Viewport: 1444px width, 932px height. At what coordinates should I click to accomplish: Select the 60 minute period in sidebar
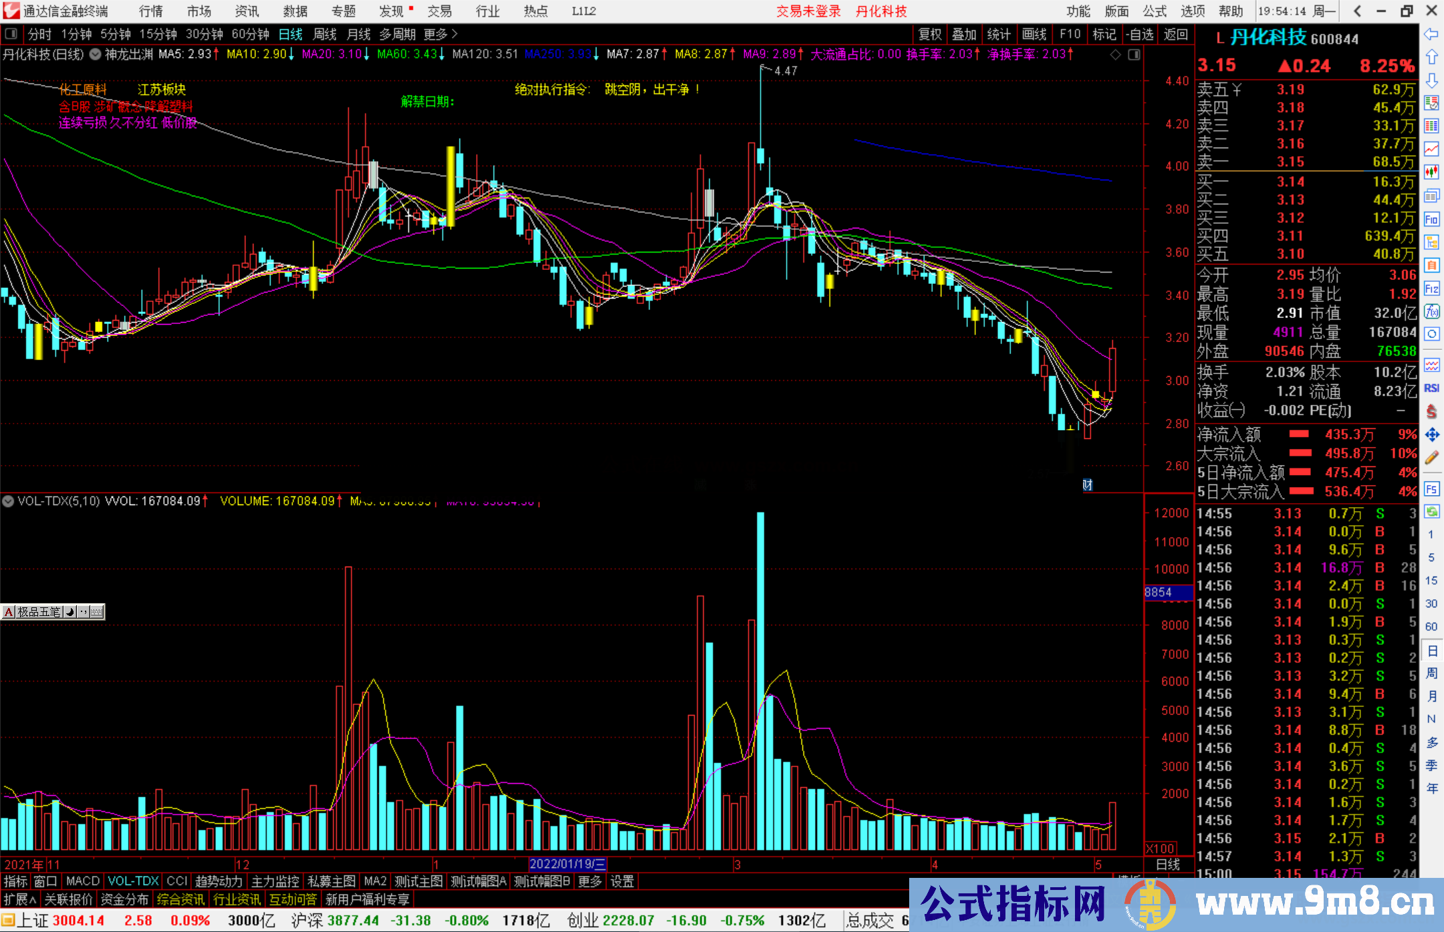click(1431, 627)
